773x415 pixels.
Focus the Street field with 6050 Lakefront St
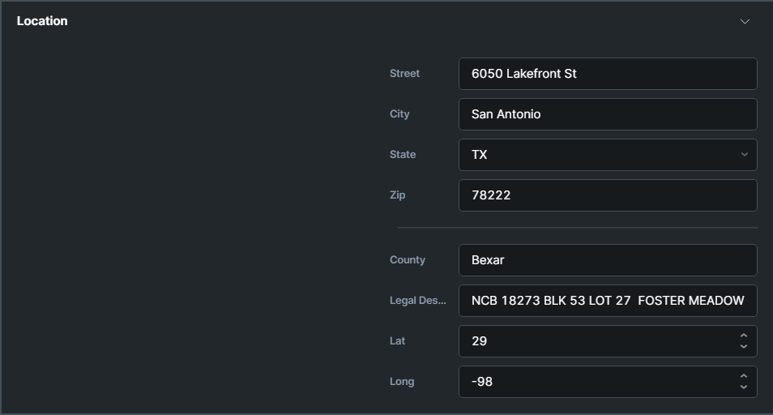pos(607,74)
